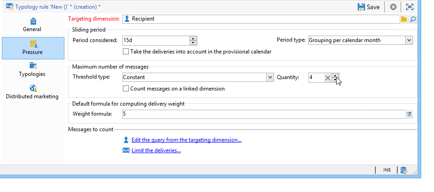The image size is (434, 192).
Task: Enable taking deliveries in provisional calendar
Action: tap(126, 52)
